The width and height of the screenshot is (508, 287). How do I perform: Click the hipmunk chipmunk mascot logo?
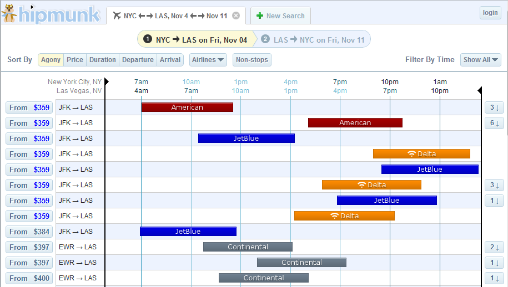tap(9, 13)
